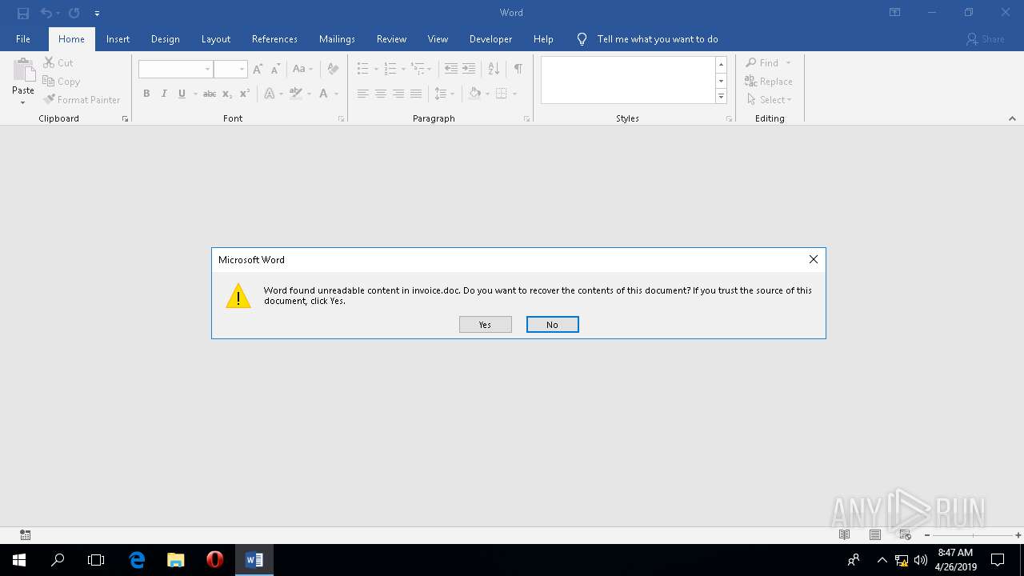
Task: Click Increase Font Size icon
Action: click(258, 70)
